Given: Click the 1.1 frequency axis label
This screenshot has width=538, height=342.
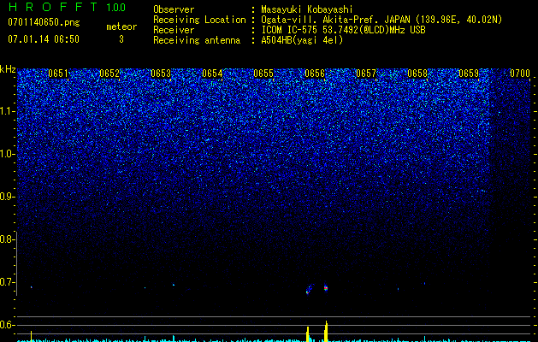Looking at the screenshot, I should [x=7, y=111].
